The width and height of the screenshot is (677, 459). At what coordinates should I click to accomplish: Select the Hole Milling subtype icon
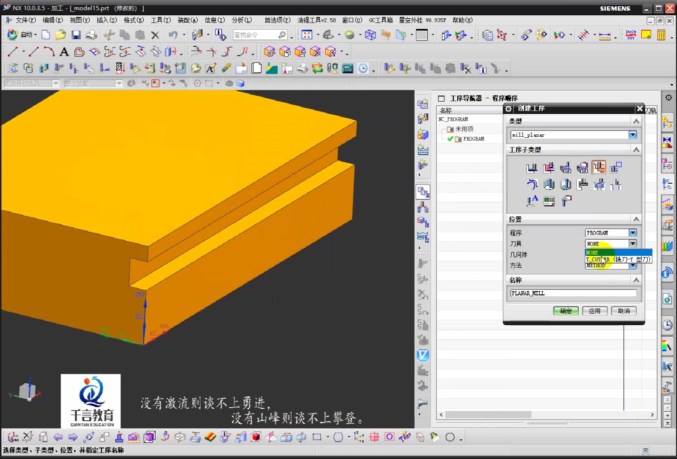(x=599, y=184)
